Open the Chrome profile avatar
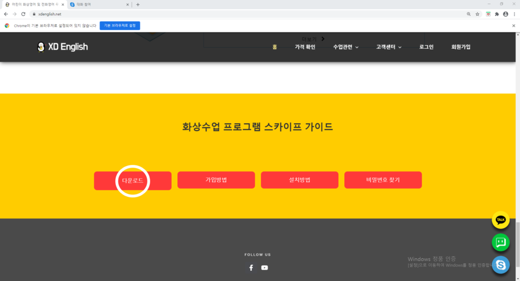The width and height of the screenshot is (520, 281). (505, 14)
